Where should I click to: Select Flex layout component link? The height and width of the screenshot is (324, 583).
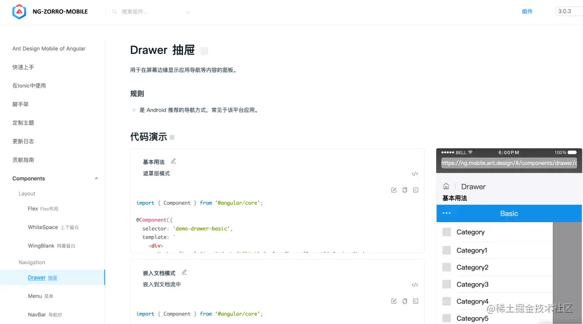tap(43, 209)
